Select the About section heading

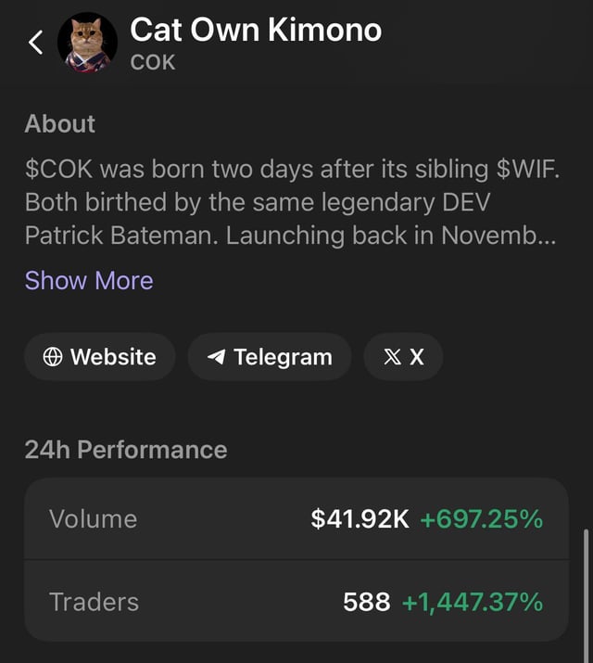point(60,123)
